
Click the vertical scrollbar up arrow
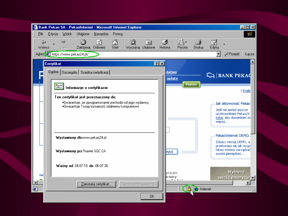253,62
